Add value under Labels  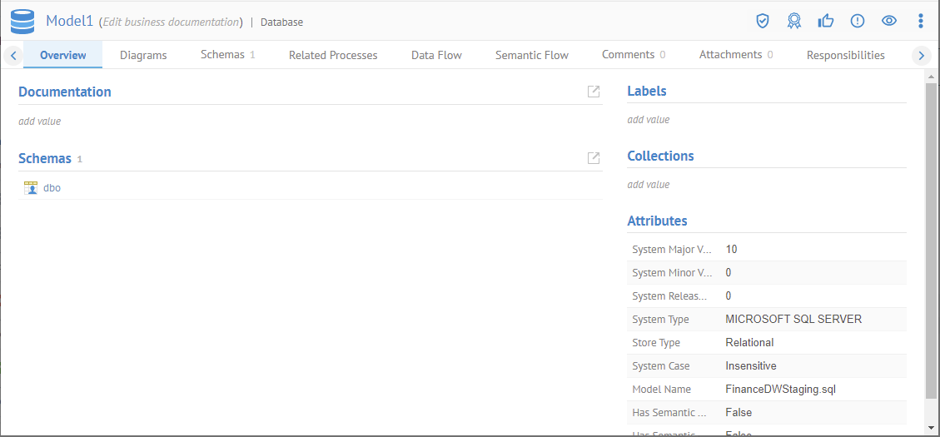coord(649,120)
